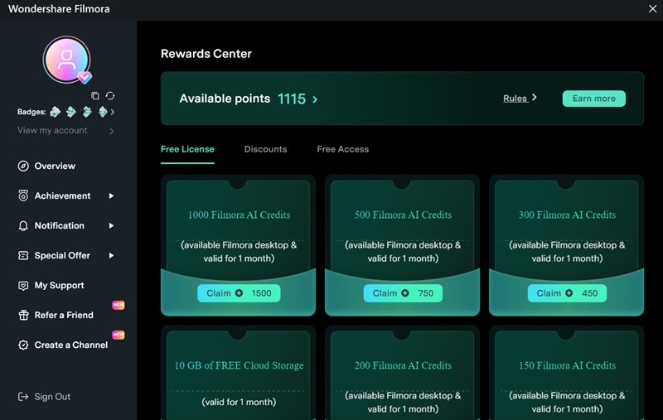Click chevron next to 1115 points
This screenshot has width=663, height=420.
click(315, 99)
